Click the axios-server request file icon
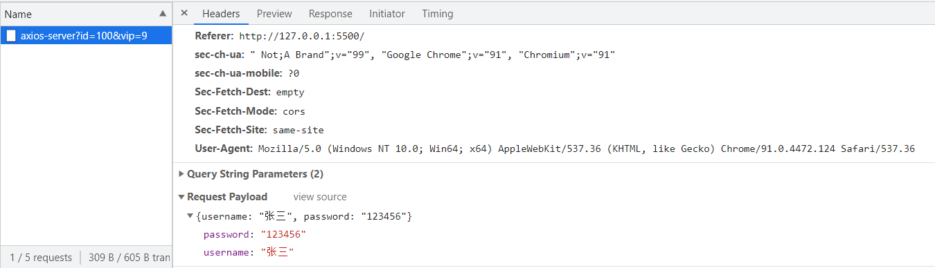 [11, 36]
